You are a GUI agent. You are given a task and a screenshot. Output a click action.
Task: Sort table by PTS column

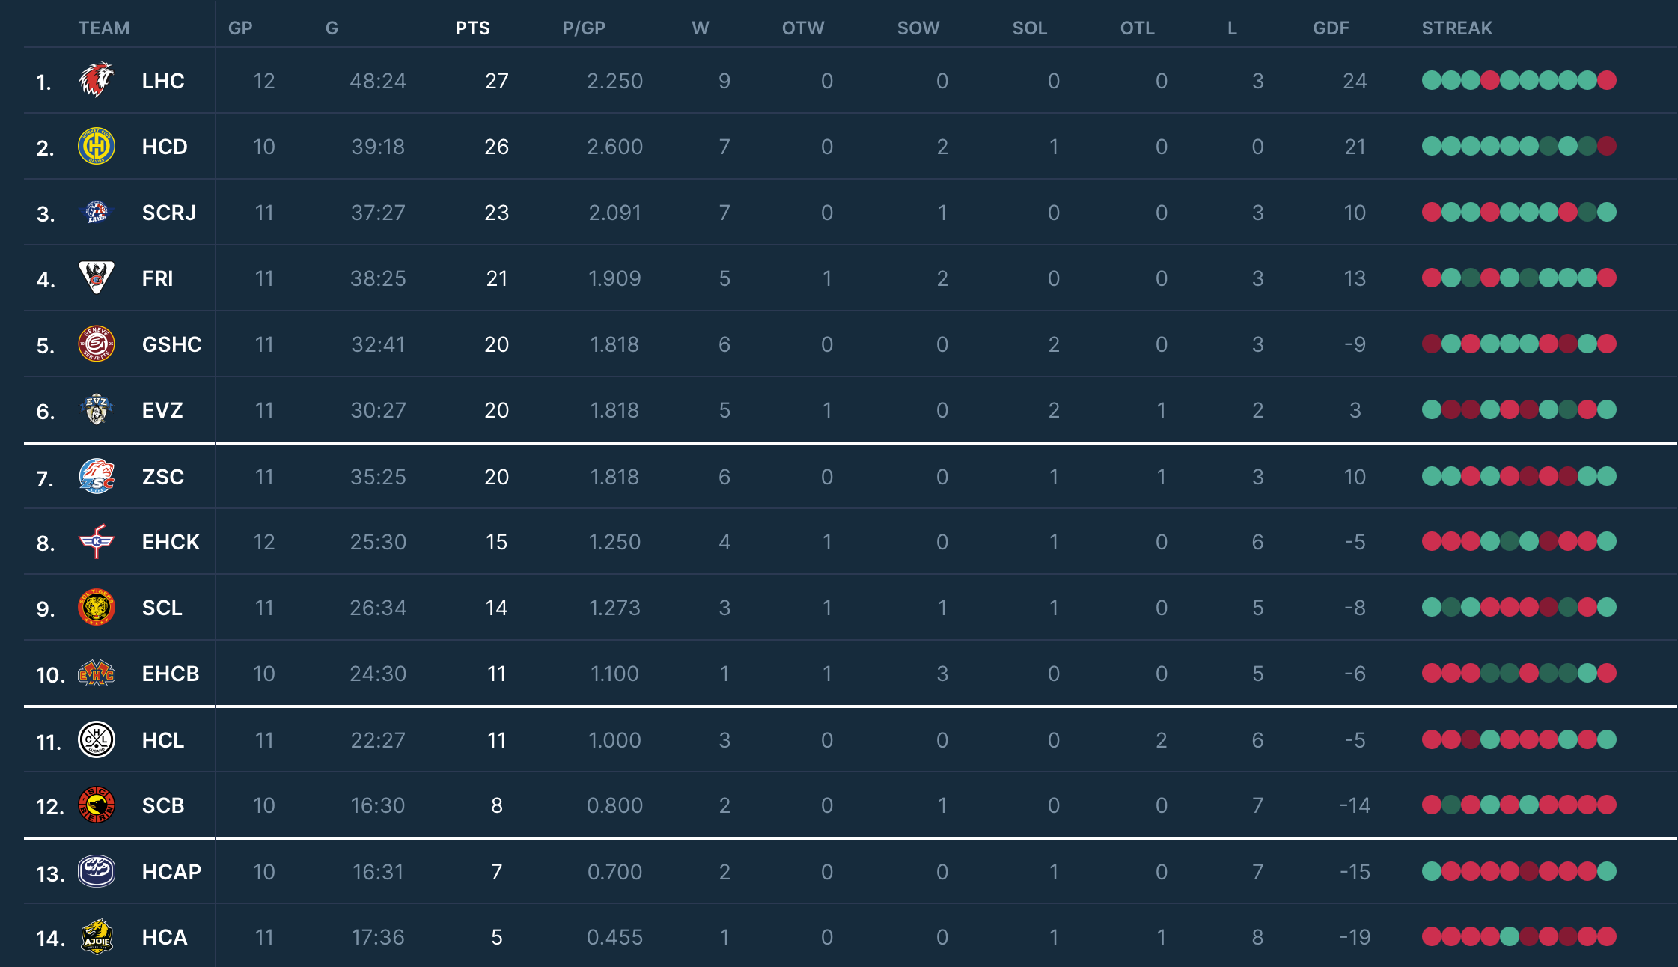472,28
